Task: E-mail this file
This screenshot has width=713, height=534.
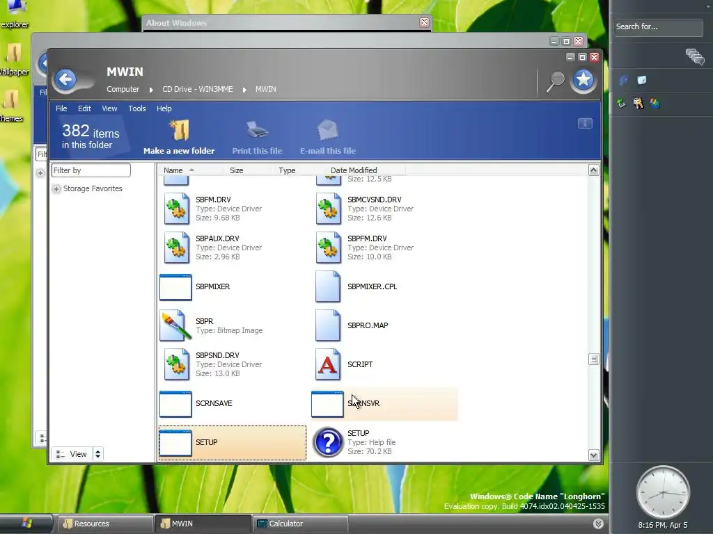Action: pyautogui.click(x=327, y=137)
